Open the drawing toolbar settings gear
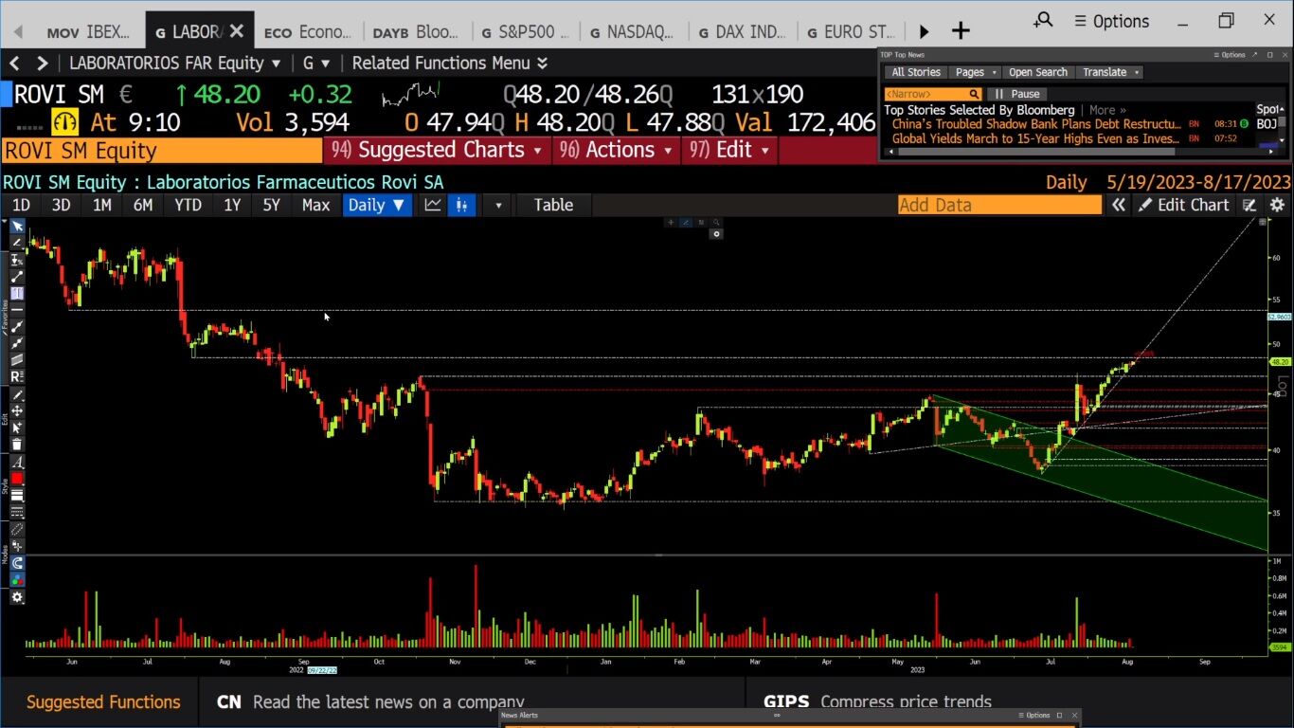 coord(17,597)
